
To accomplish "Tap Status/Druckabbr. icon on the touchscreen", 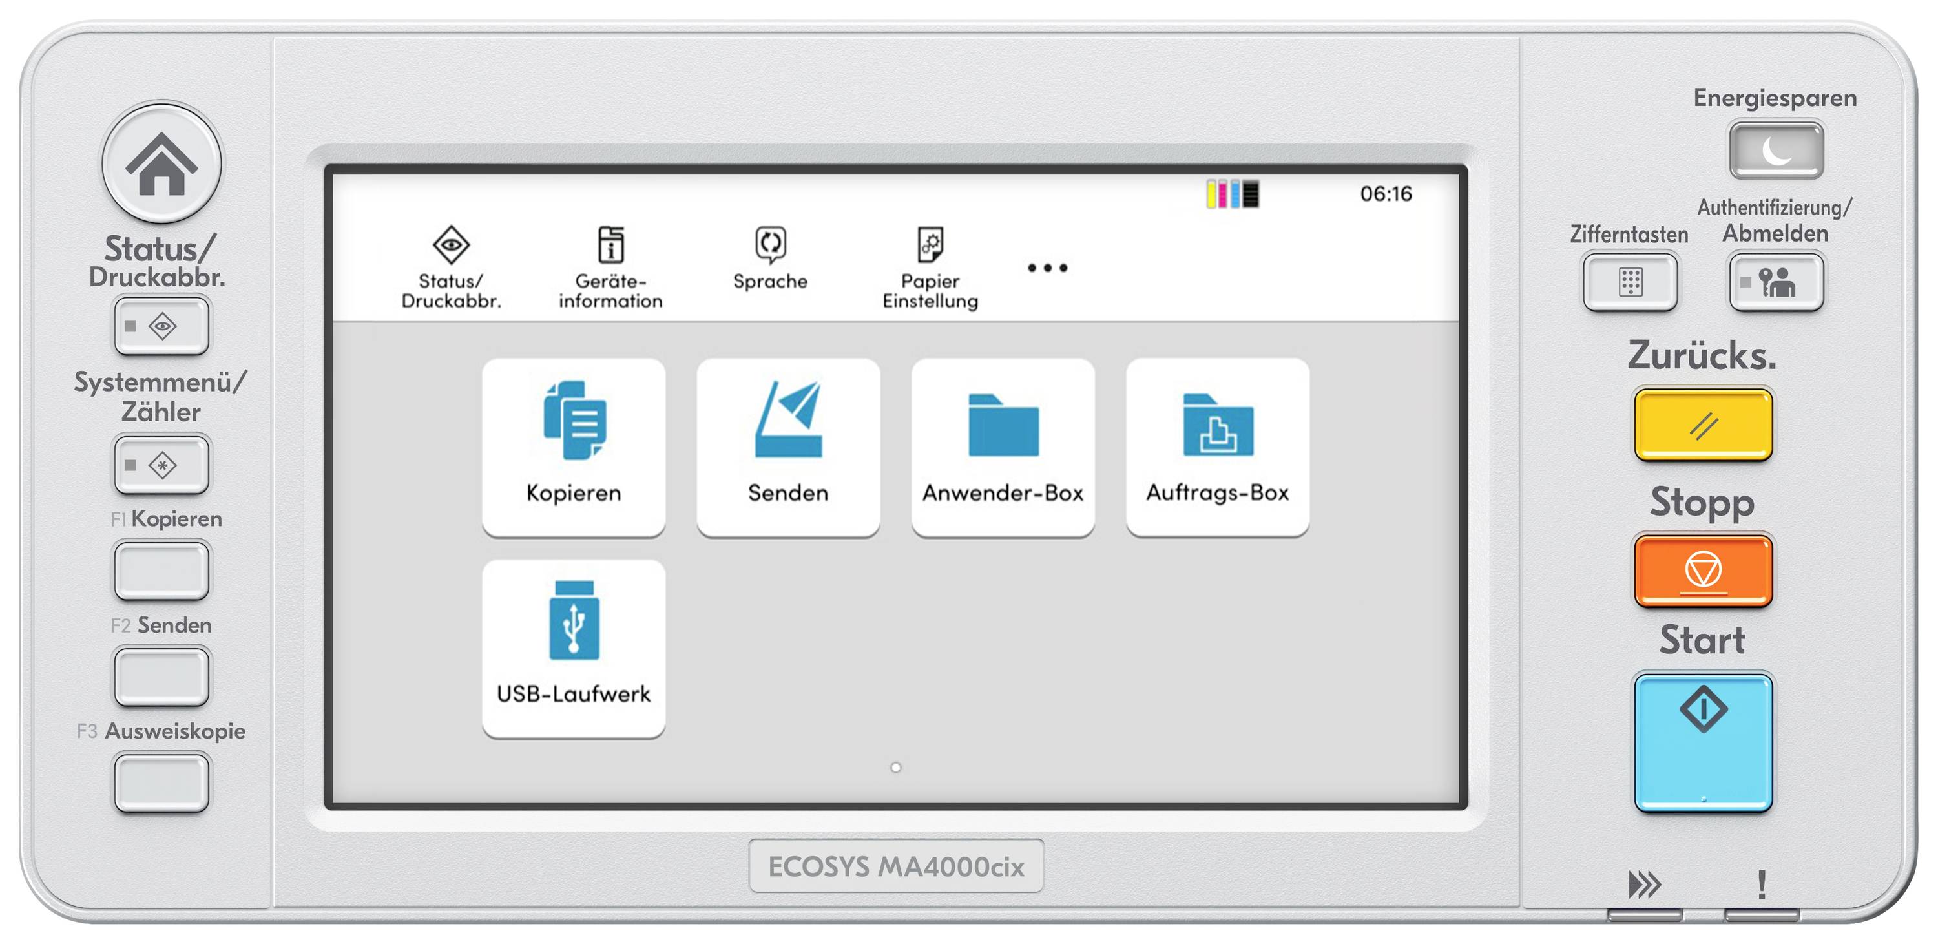I will [451, 267].
